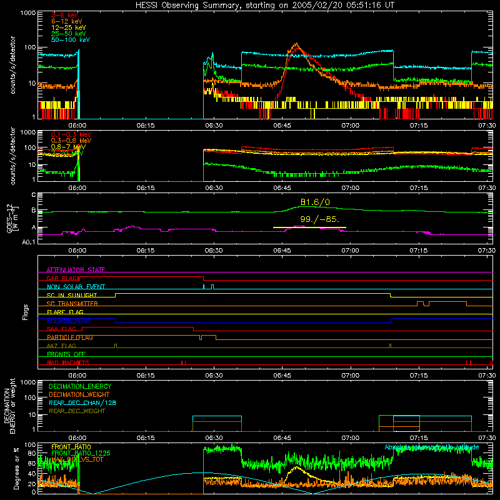Click the 99./-85. flare position annotation
500x500 pixels.
tap(320, 219)
